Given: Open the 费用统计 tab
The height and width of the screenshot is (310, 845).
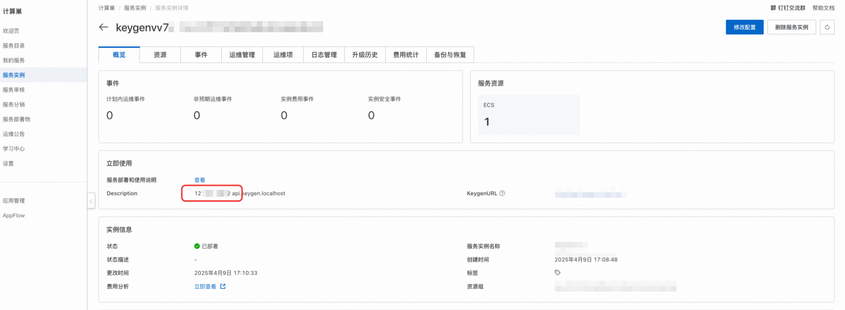Looking at the screenshot, I should (x=406, y=54).
